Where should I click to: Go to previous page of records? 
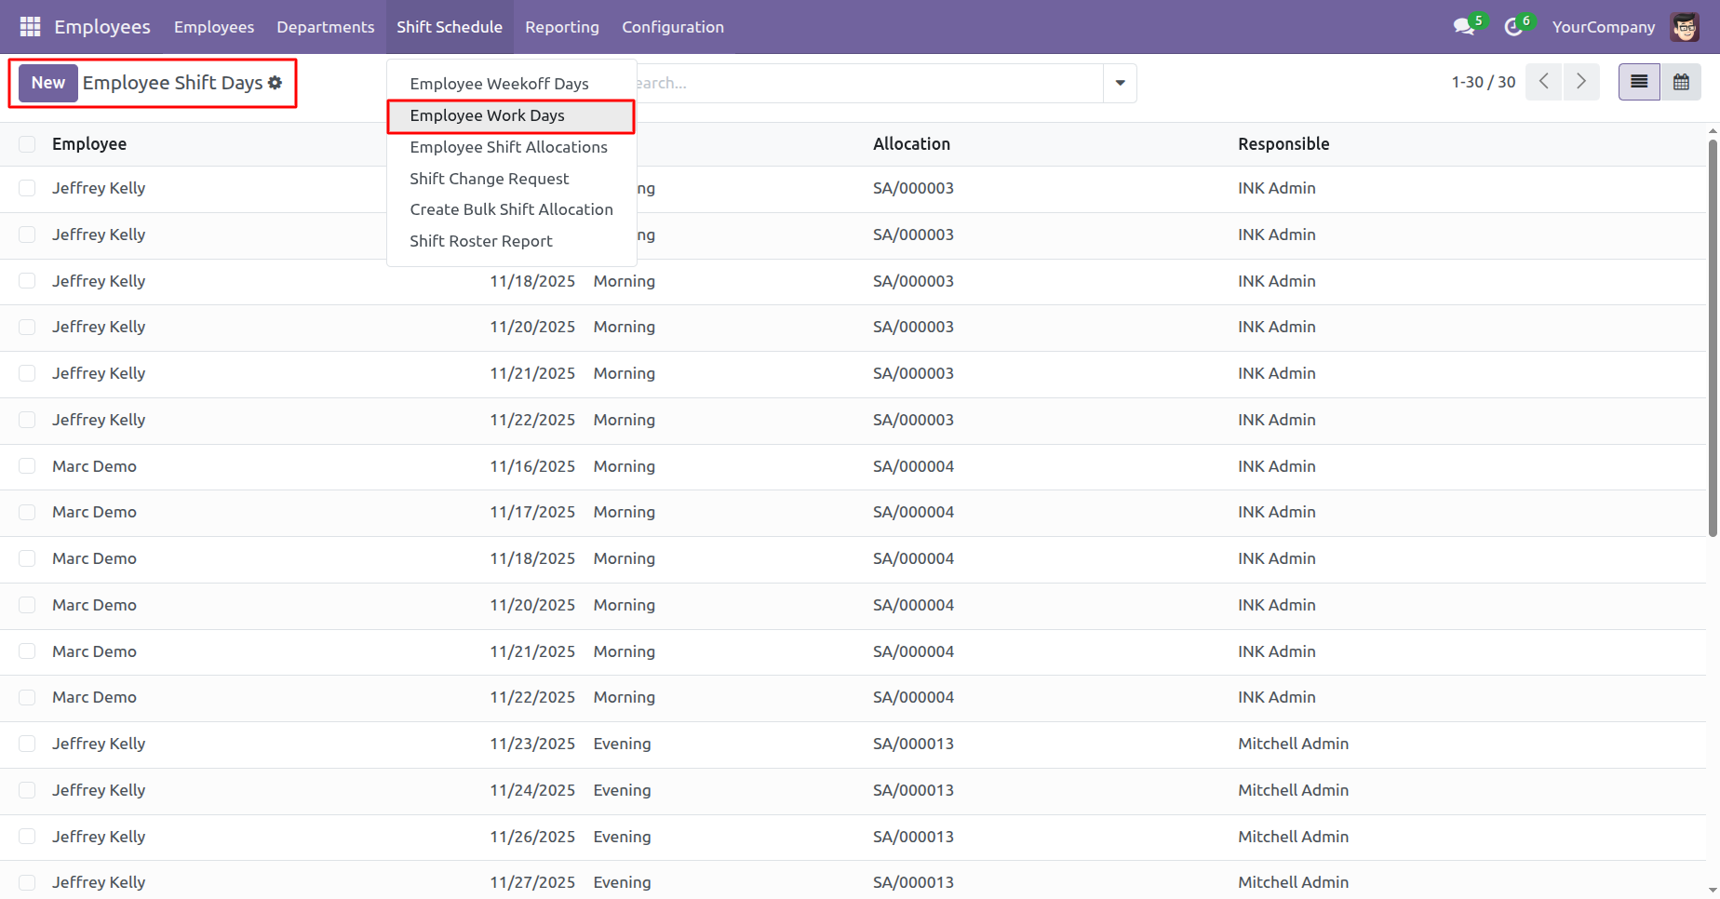1544,82
